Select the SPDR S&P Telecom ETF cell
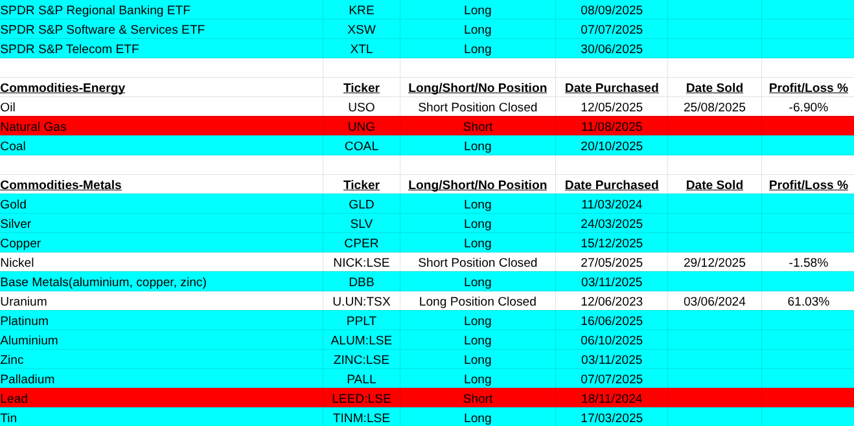 [x=69, y=49]
